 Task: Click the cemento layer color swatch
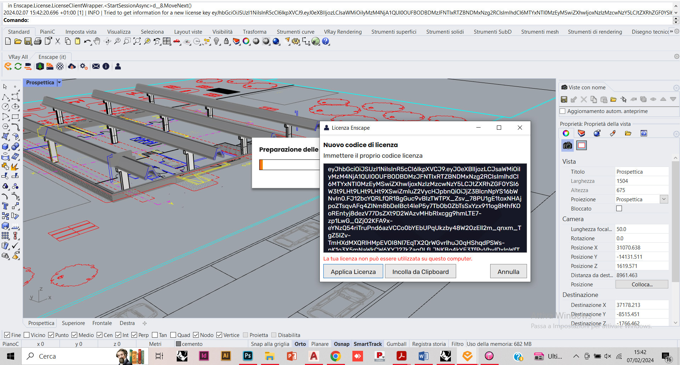(x=178, y=344)
